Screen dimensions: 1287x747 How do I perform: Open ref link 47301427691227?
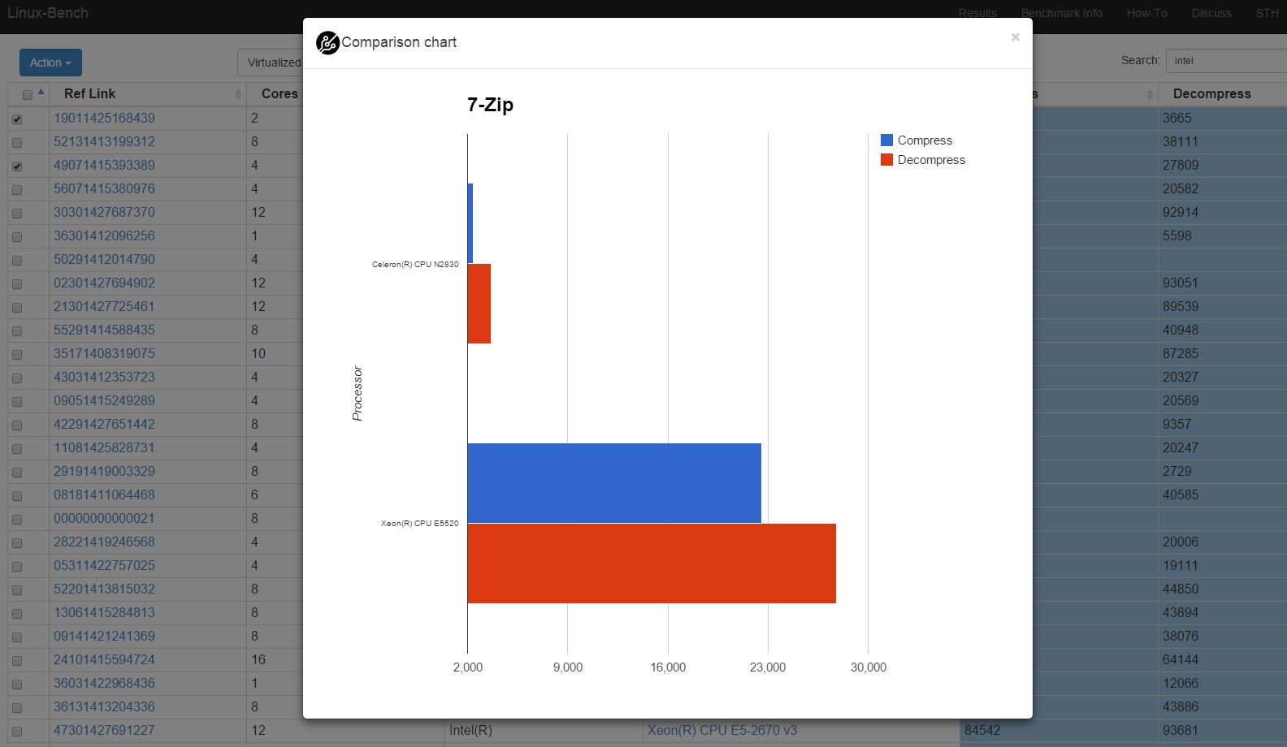point(104,731)
